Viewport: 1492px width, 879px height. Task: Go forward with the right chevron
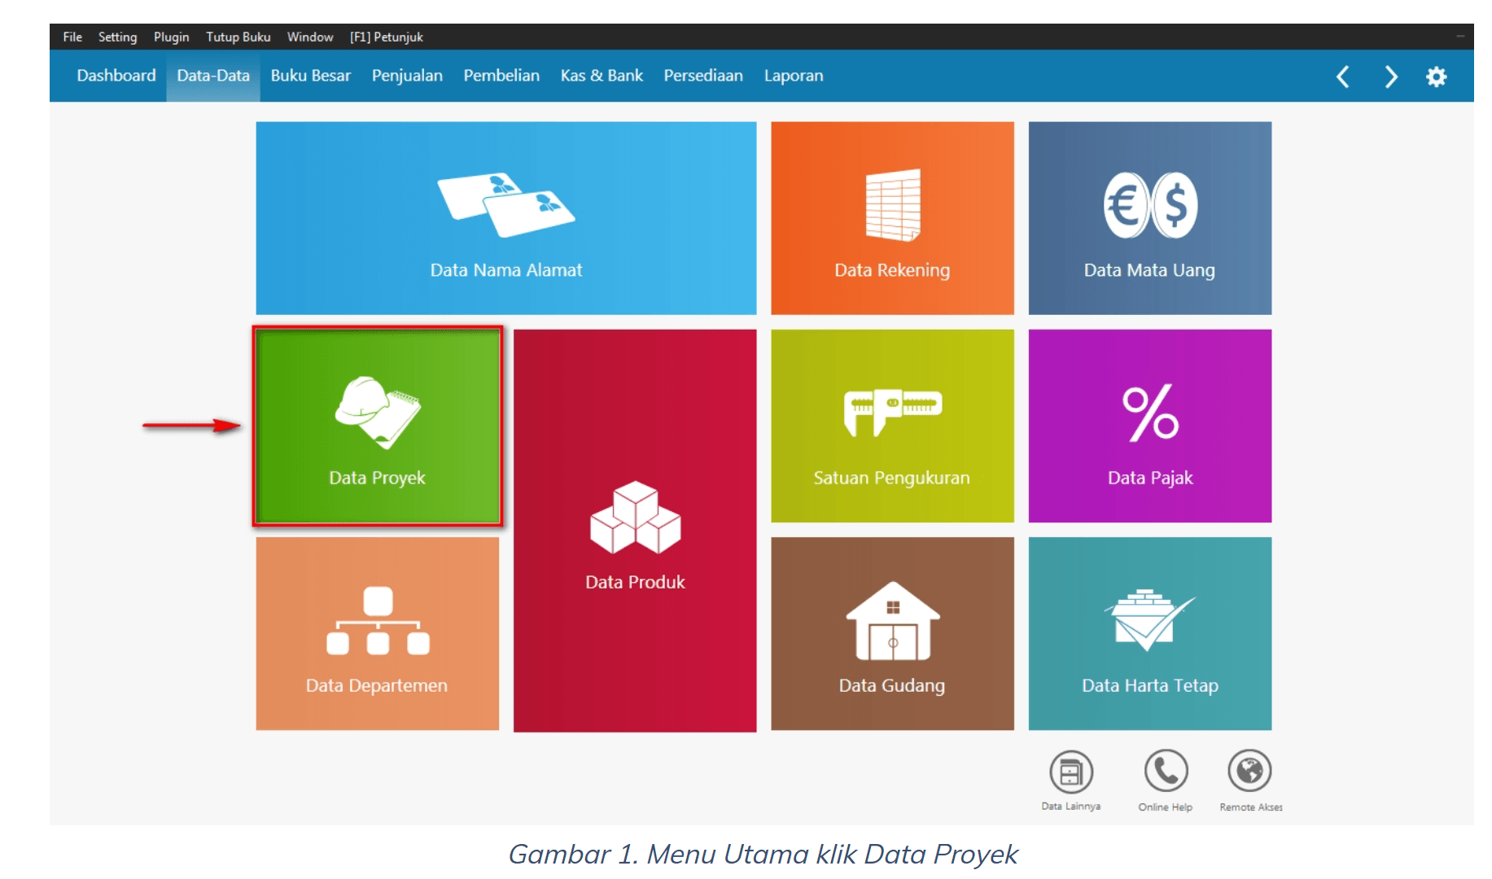coord(1390,77)
